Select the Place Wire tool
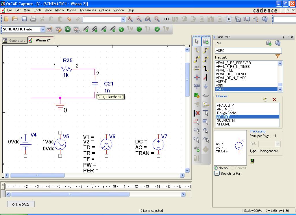The height and width of the screenshot is (215, 296). click(x=197, y=50)
